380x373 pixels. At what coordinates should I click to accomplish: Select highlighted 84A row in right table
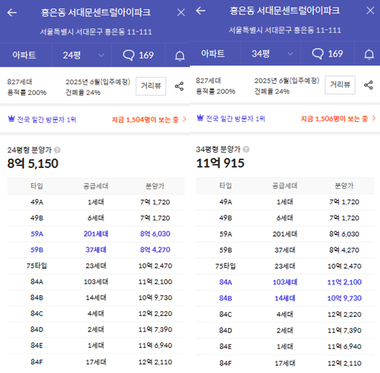coord(285,282)
